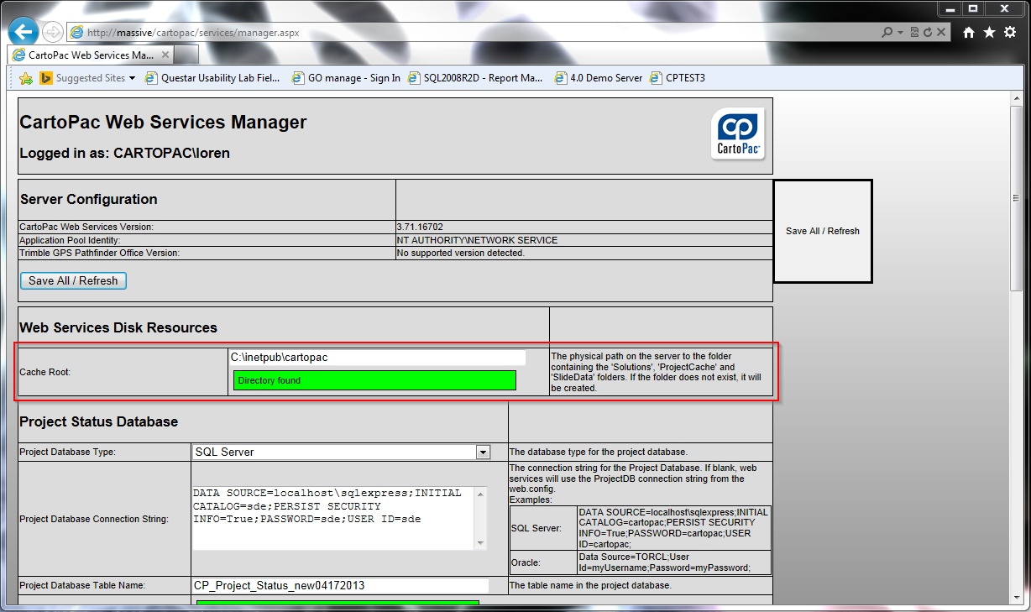Viewport: 1031px width, 612px height.
Task: Click the Cache Root path field
Action: pyautogui.click(x=377, y=358)
